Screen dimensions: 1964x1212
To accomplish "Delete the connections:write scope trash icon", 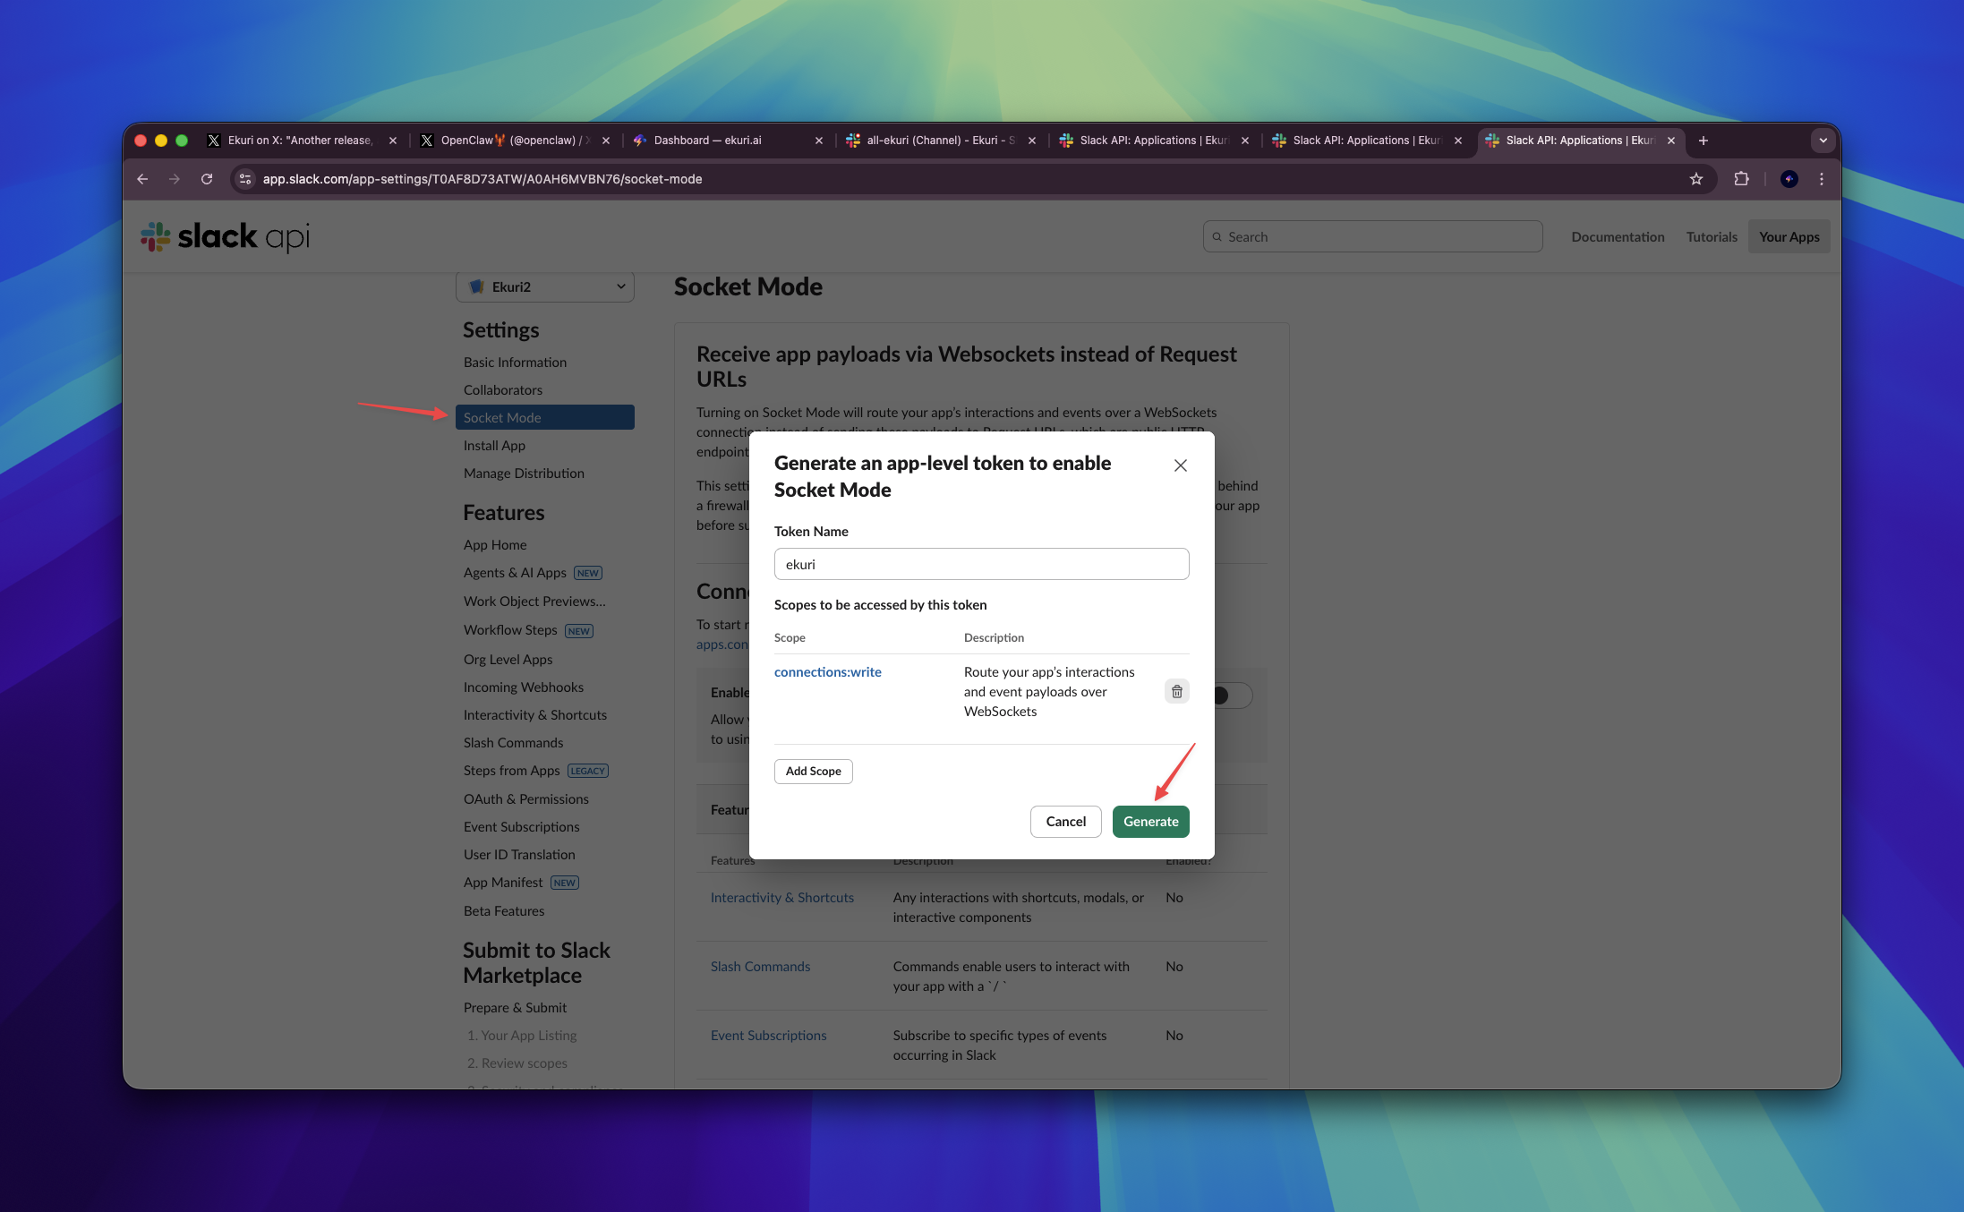I will 1176,691.
